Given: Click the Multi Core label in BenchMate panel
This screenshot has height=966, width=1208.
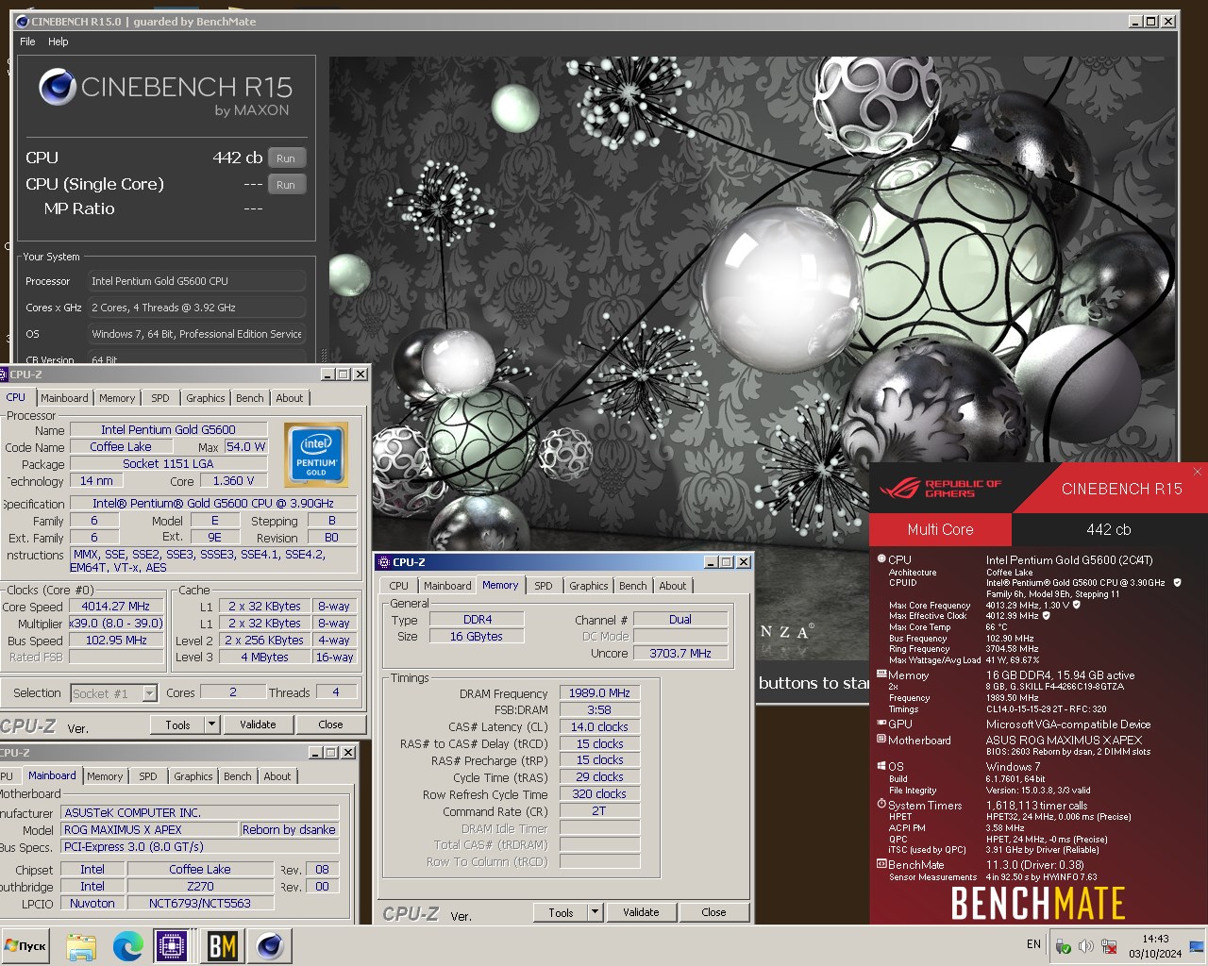Looking at the screenshot, I should tap(940, 529).
